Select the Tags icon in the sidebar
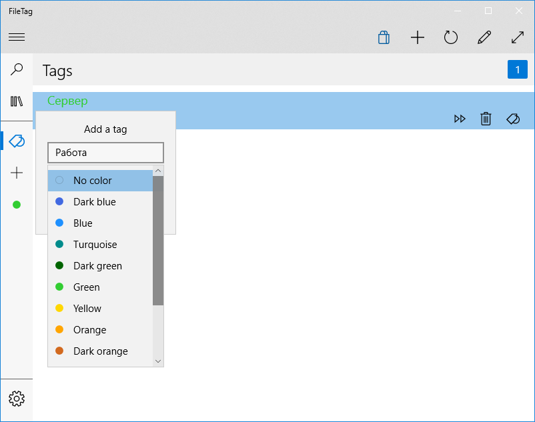Viewport: 535px width, 422px height. (17, 141)
